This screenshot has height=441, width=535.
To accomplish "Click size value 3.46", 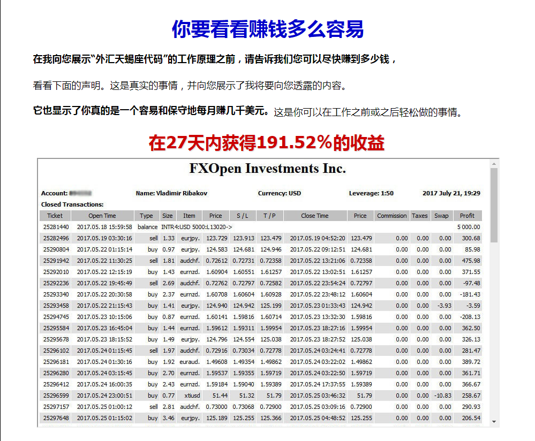I will coord(169,419).
